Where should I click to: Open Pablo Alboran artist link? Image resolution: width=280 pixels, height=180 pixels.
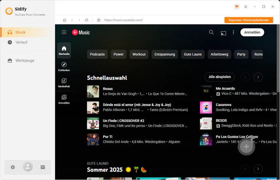click(x=114, y=110)
